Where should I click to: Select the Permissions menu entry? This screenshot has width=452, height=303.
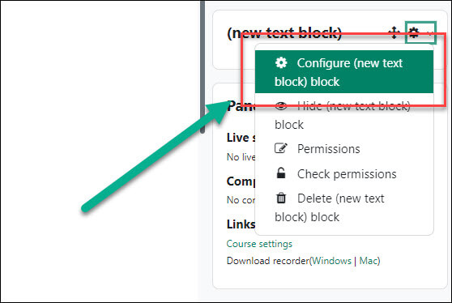[344, 149]
